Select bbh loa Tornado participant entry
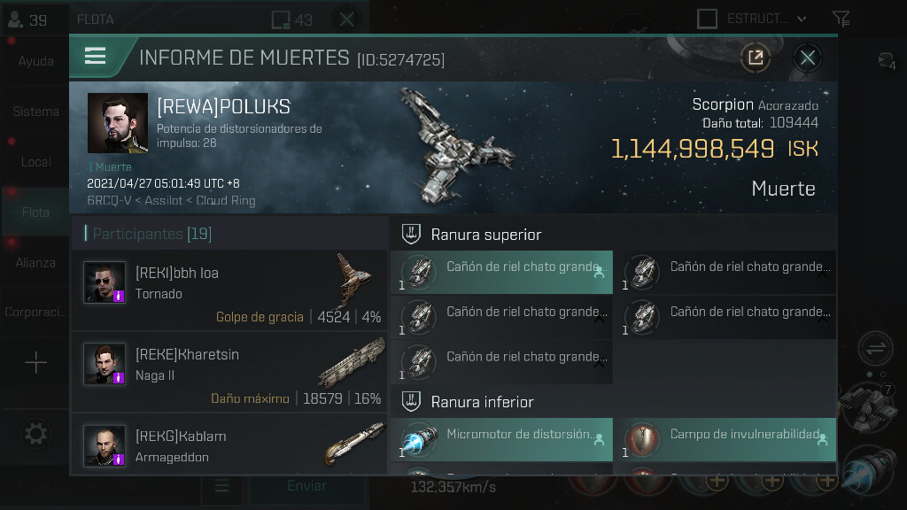This screenshot has width=907, height=510. coord(229,290)
